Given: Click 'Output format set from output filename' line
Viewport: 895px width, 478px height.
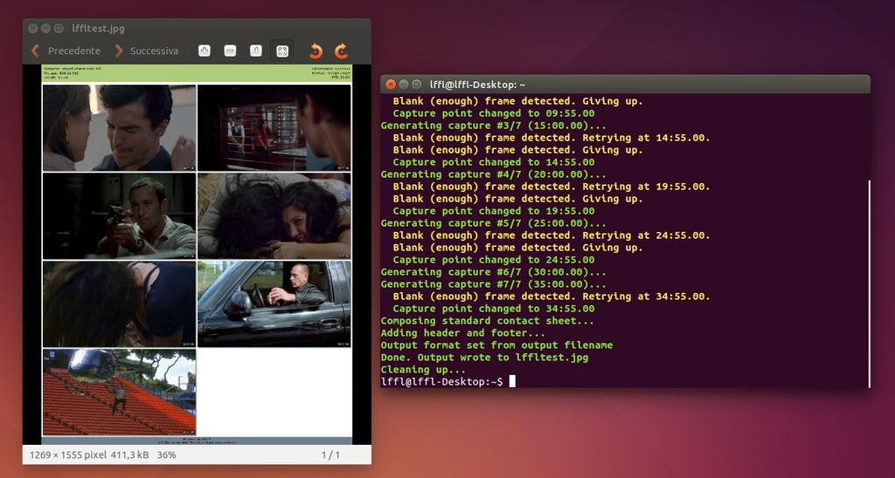Looking at the screenshot, I should click(496, 345).
